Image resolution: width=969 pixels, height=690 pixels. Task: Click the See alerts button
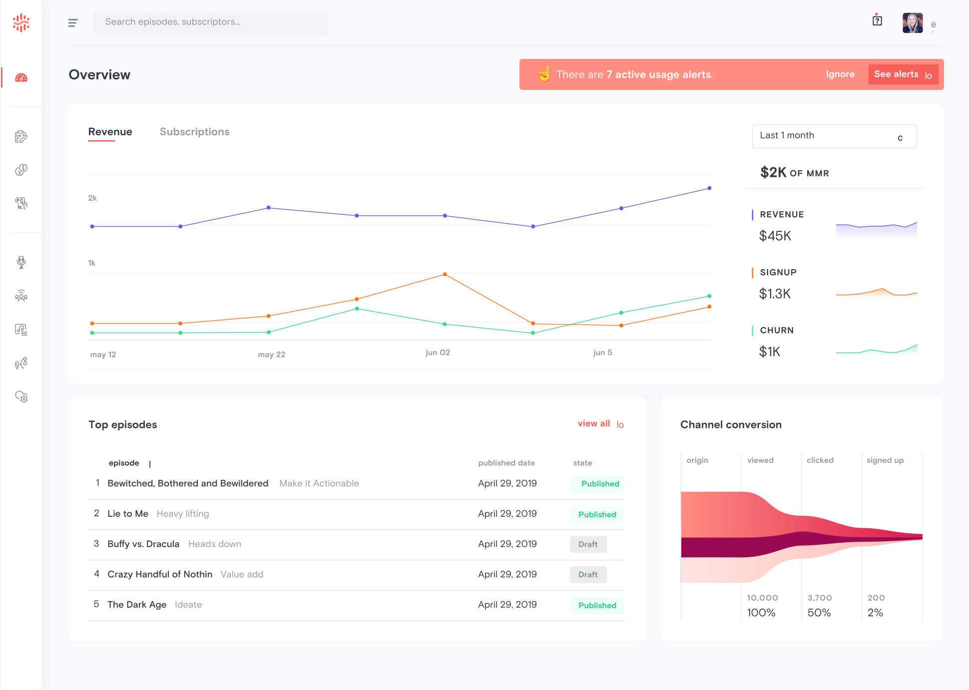[x=903, y=74]
